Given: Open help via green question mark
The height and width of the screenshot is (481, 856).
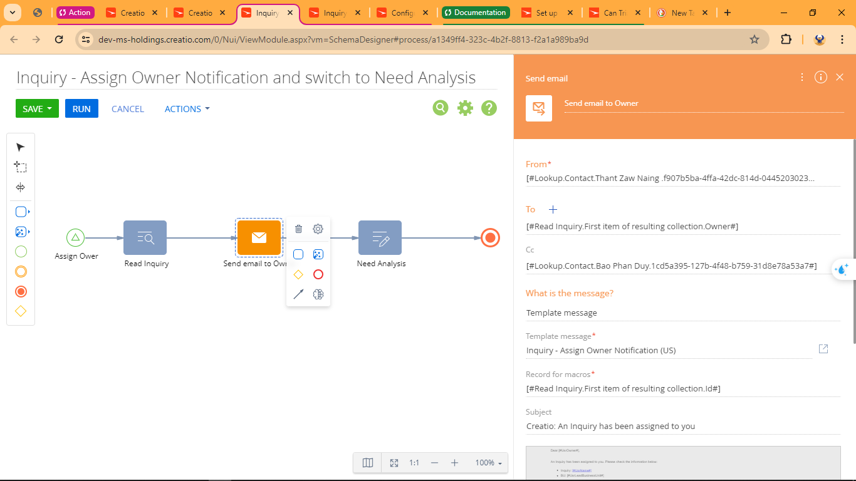Looking at the screenshot, I should click(489, 108).
